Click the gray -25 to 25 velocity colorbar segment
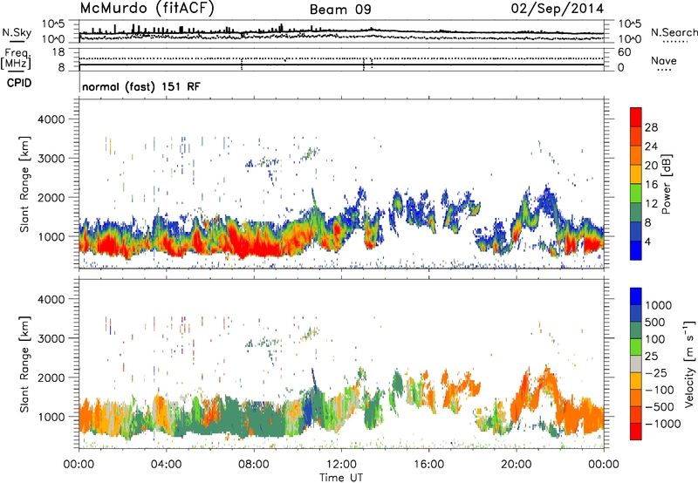The height and width of the screenshot is (483, 698). [x=636, y=364]
